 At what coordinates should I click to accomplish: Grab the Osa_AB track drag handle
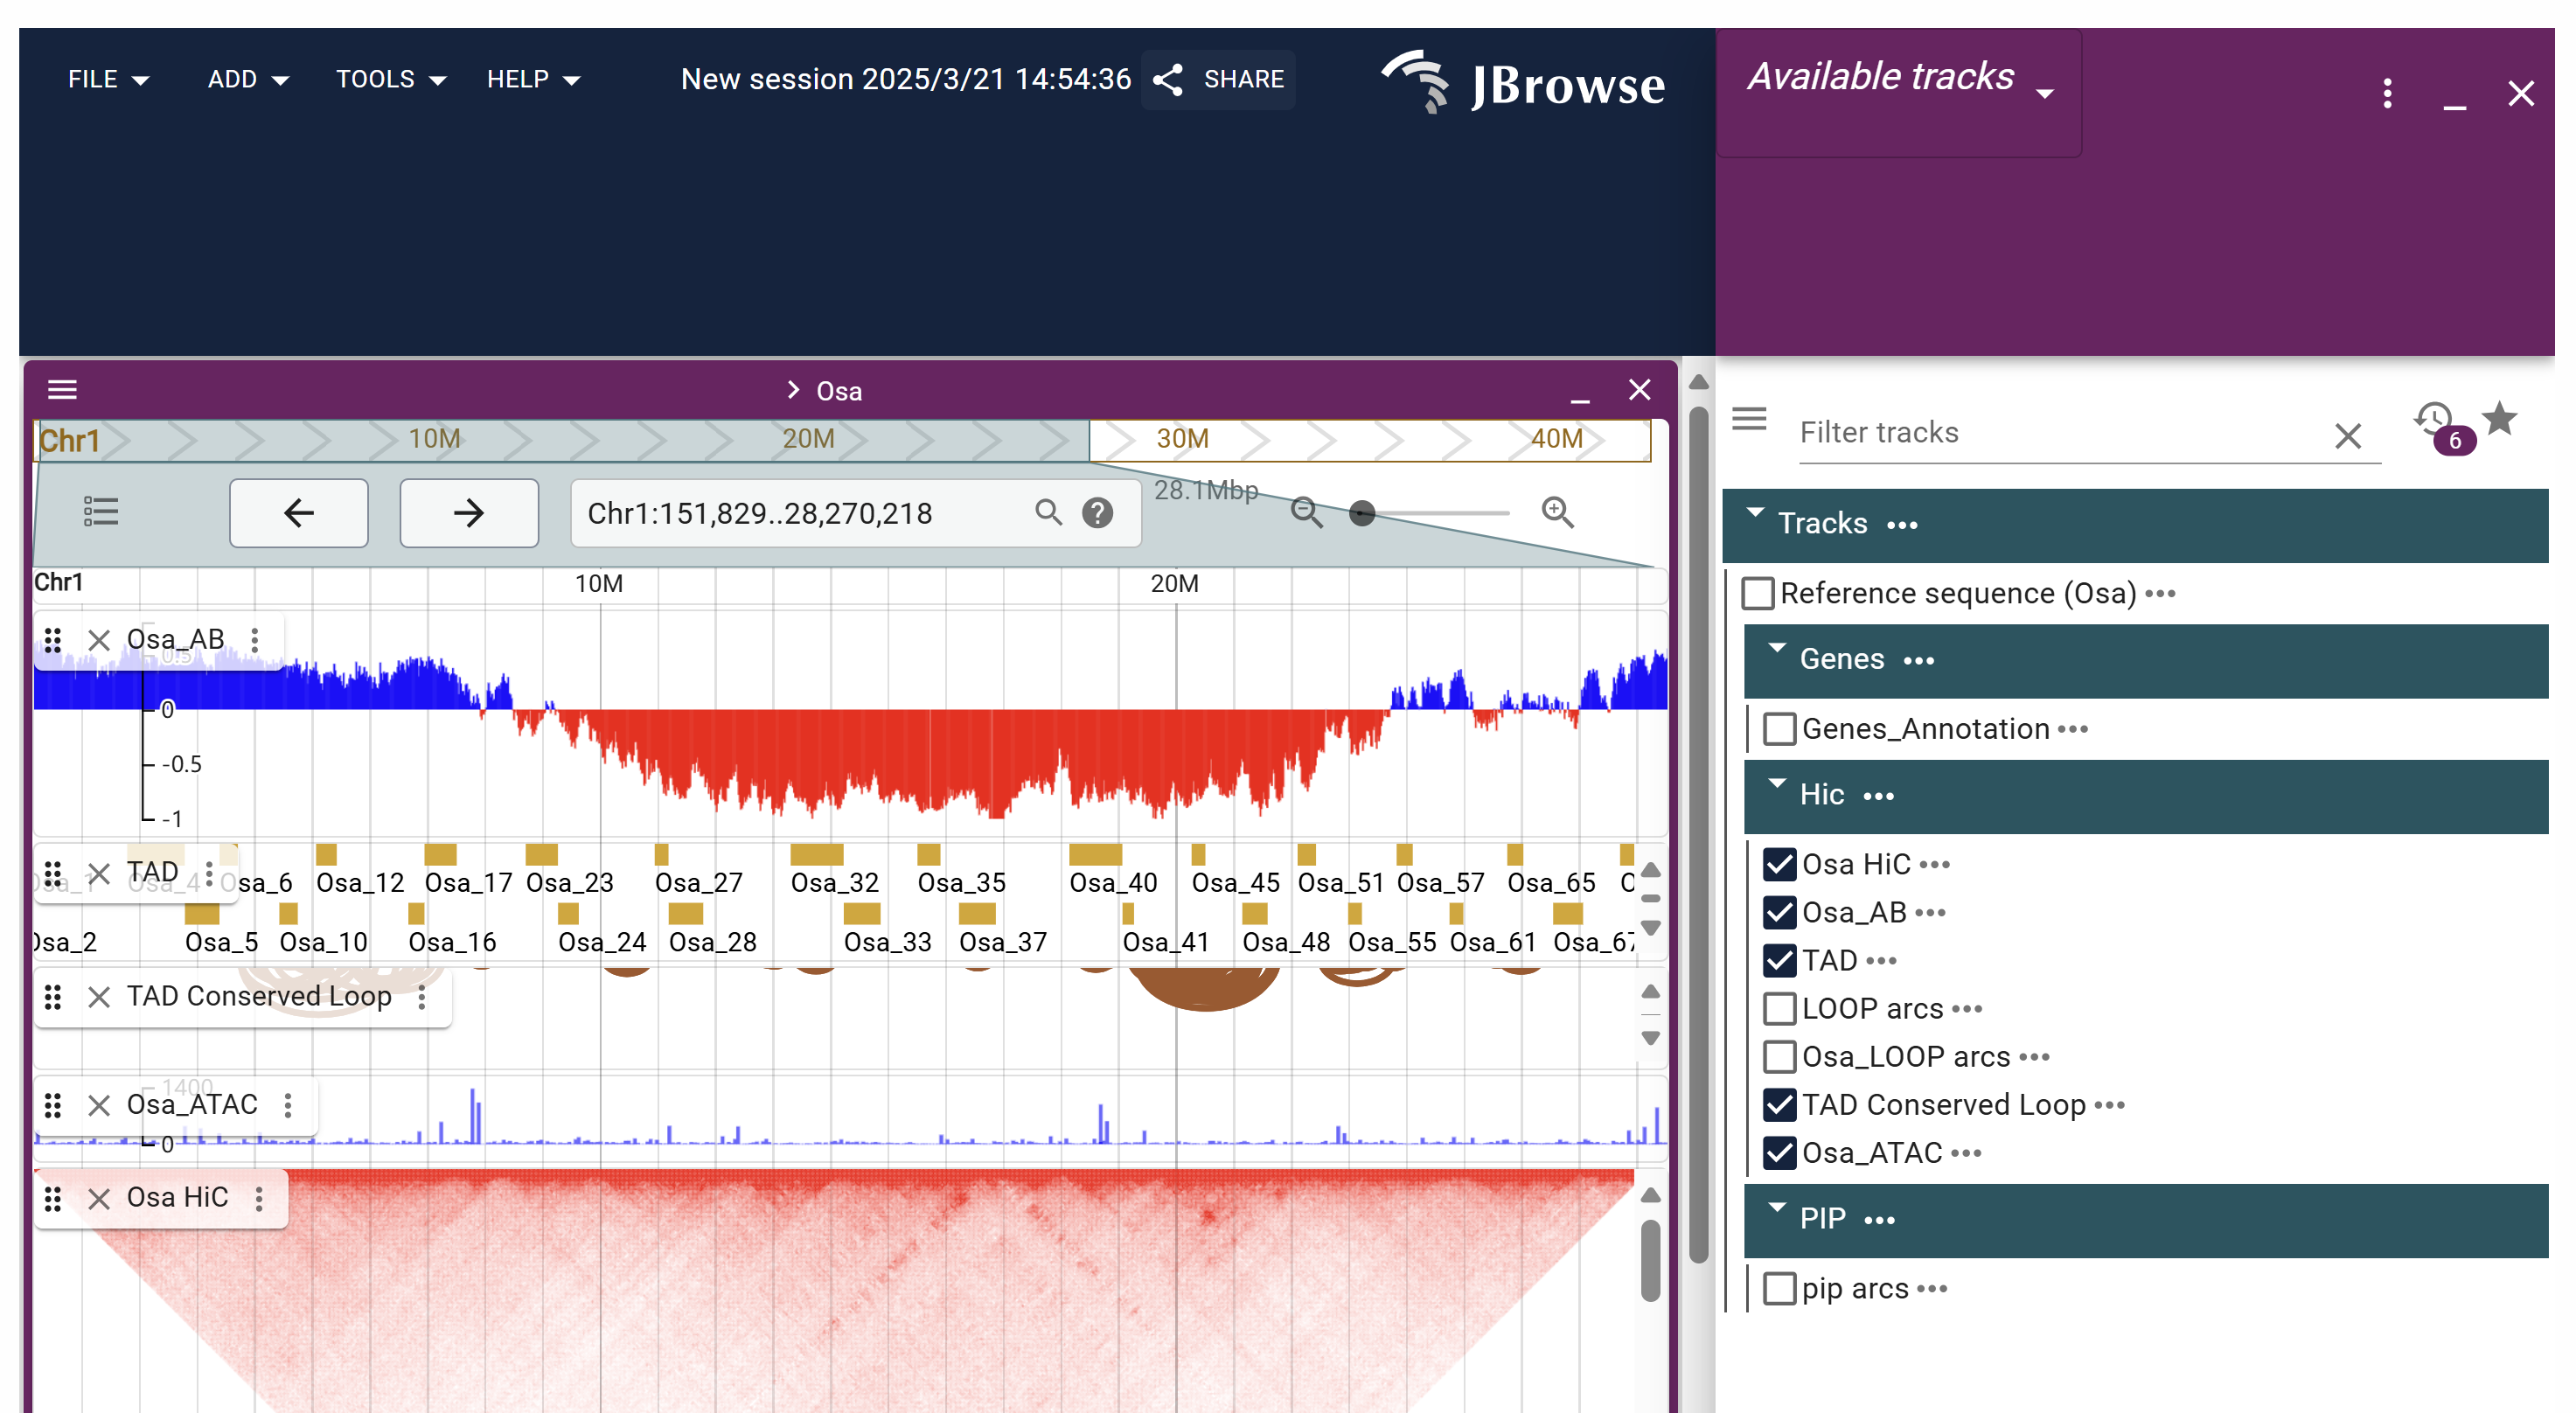[53, 640]
